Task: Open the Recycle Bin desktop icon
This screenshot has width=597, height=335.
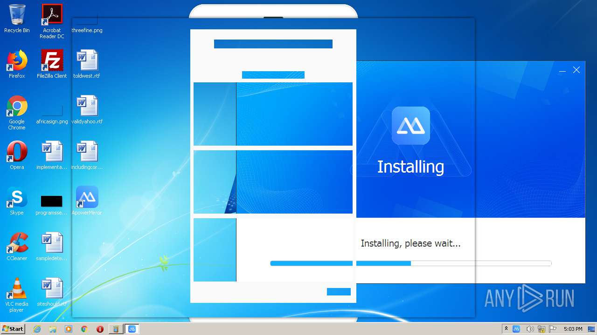Action: (17, 19)
